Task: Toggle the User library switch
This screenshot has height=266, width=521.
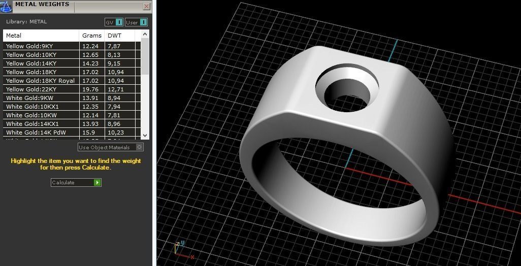Action: [136, 22]
